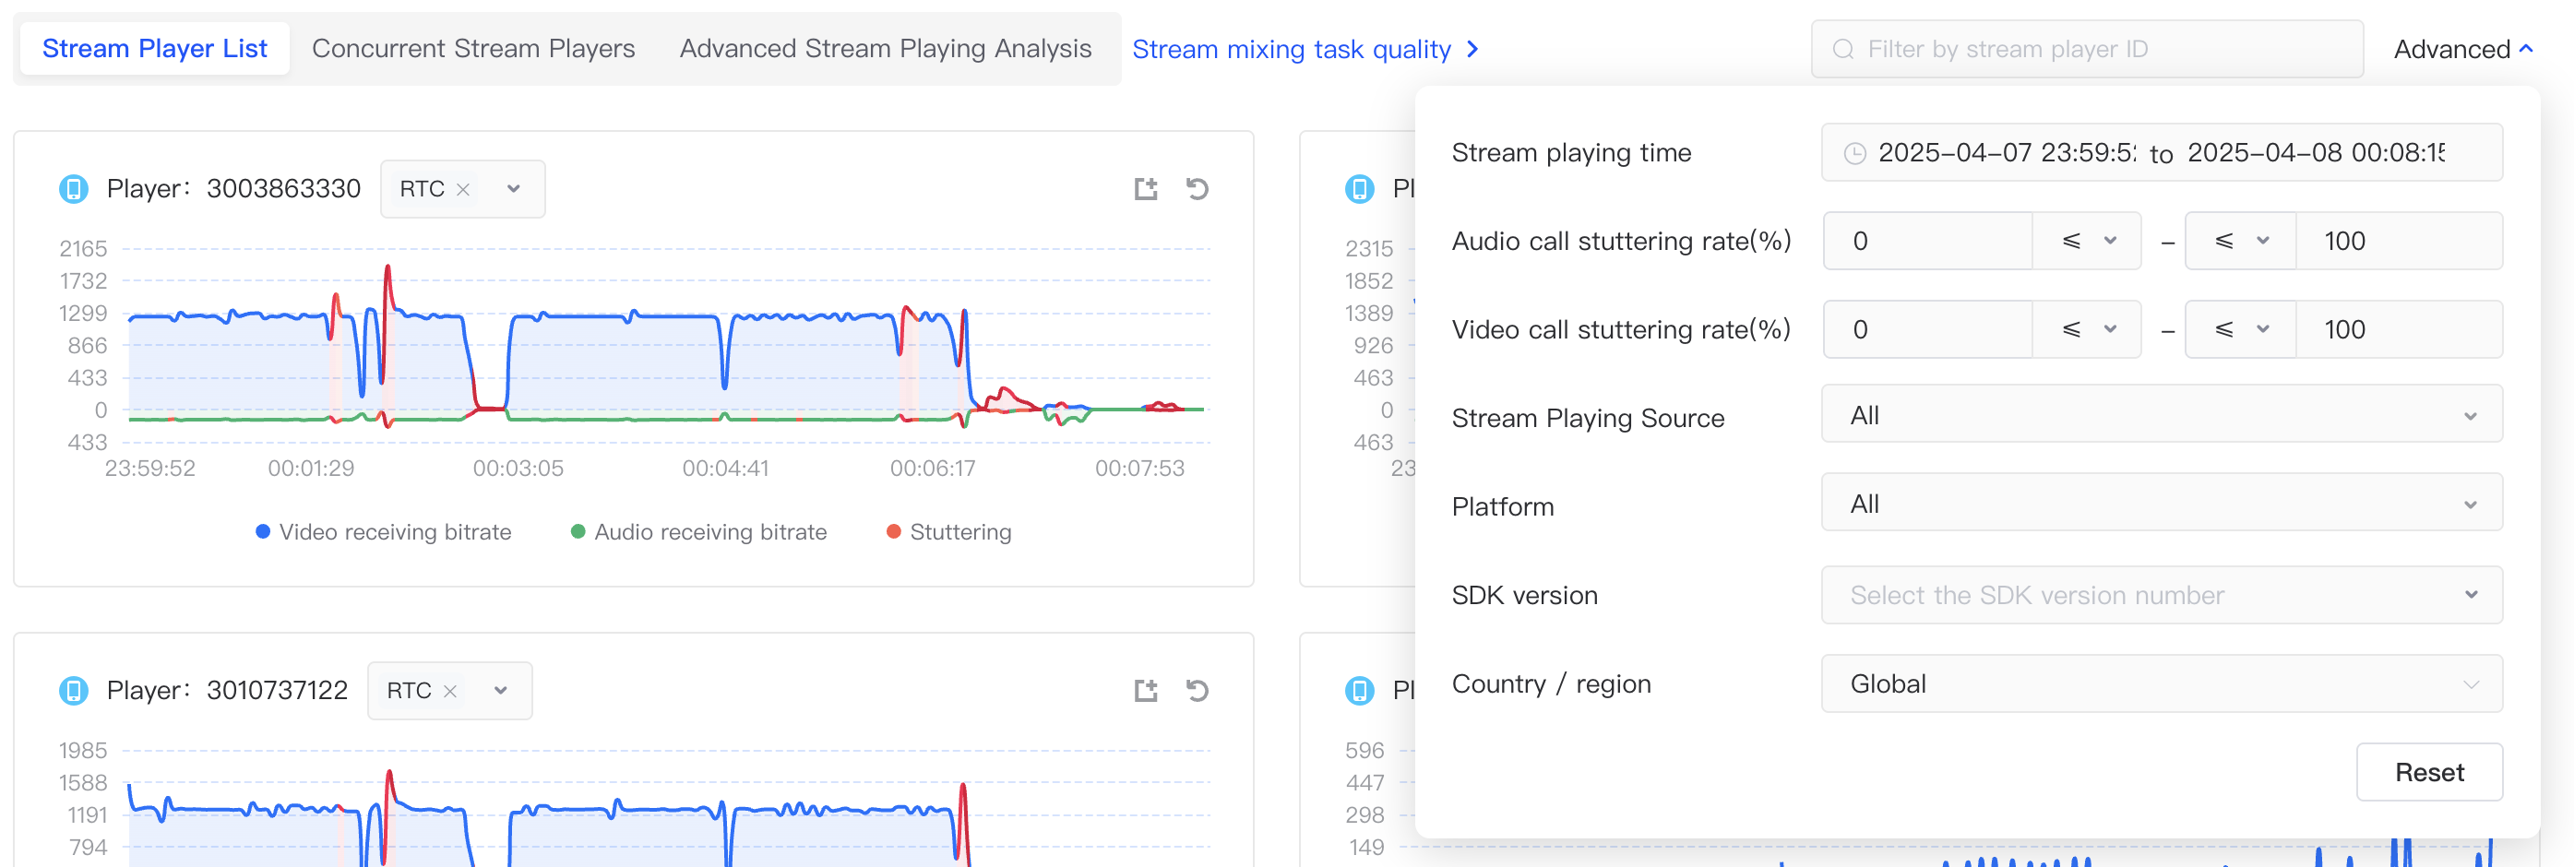Open Platform dropdown
The image size is (2574, 867).
point(2161,504)
